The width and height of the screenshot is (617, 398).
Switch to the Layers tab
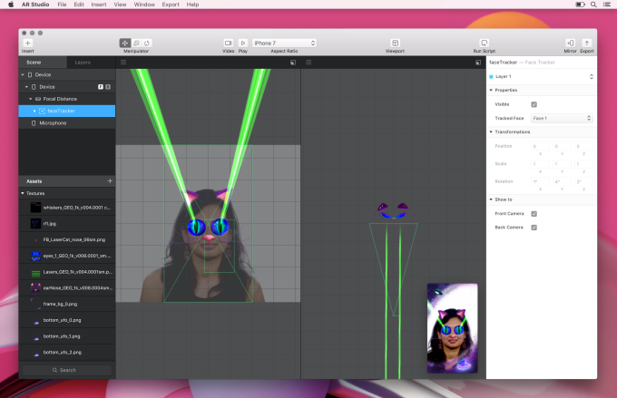click(83, 63)
